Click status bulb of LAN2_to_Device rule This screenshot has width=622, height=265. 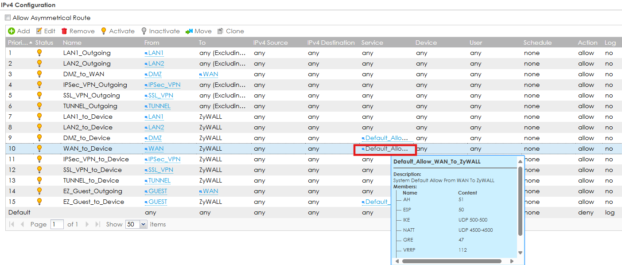click(x=39, y=127)
